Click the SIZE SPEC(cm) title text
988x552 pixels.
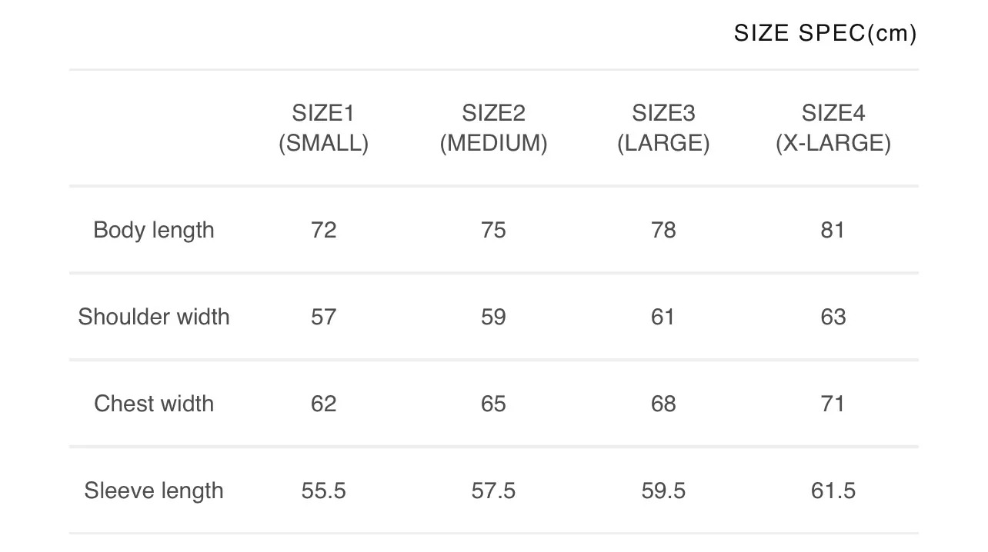(825, 34)
